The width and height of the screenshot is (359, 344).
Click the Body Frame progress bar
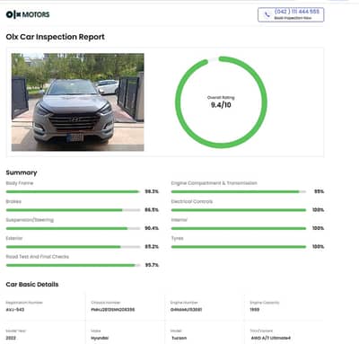click(x=73, y=191)
